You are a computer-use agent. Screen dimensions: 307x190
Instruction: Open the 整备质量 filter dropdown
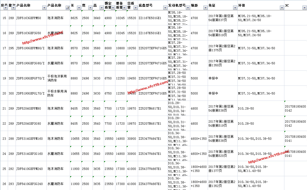tap(124, 8)
